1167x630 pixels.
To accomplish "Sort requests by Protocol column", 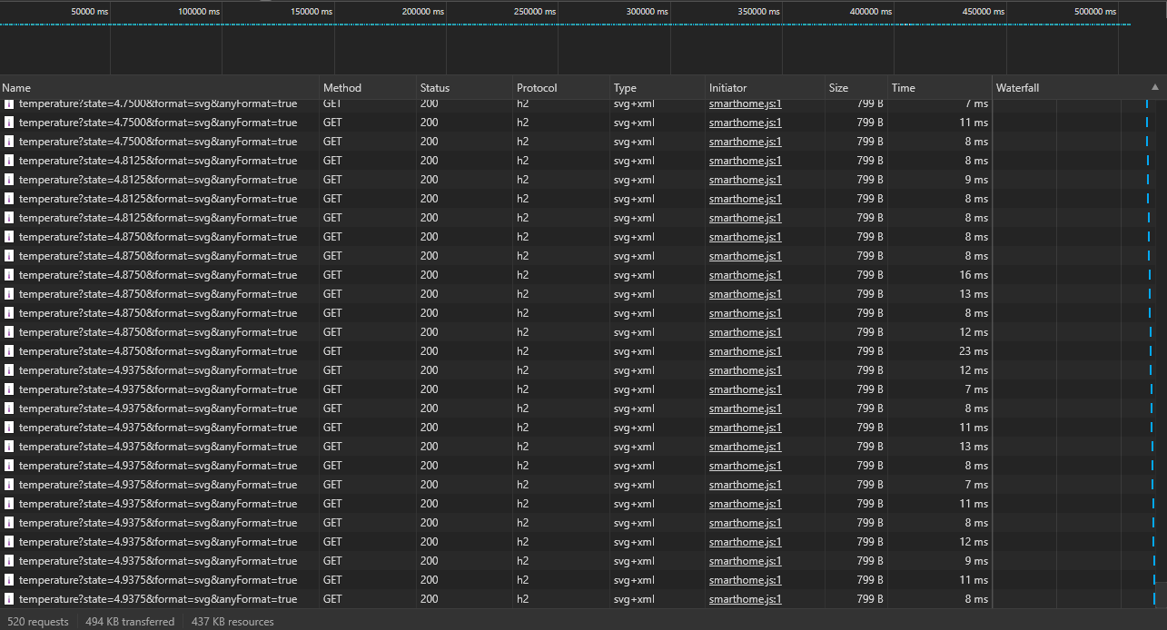I will [537, 88].
